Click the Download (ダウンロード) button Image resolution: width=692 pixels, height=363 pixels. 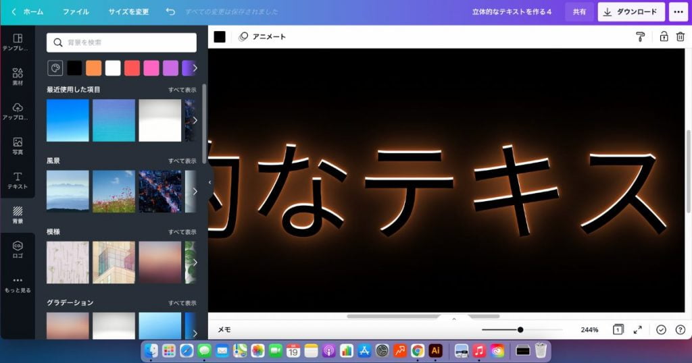[631, 11]
